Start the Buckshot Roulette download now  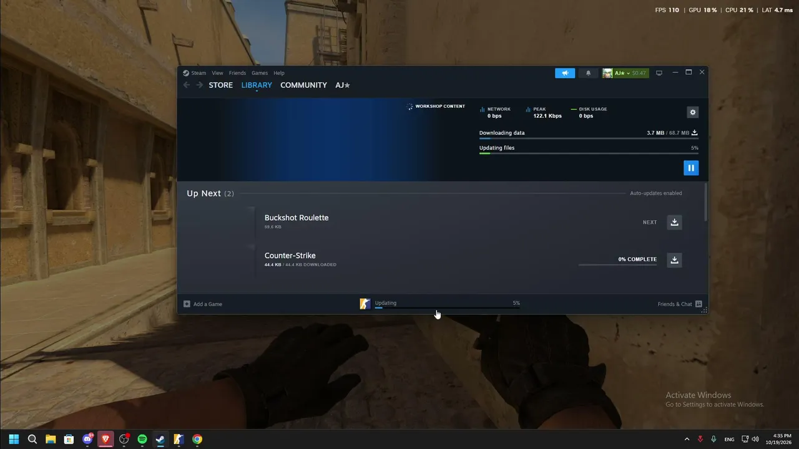pyautogui.click(x=674, y=222)
